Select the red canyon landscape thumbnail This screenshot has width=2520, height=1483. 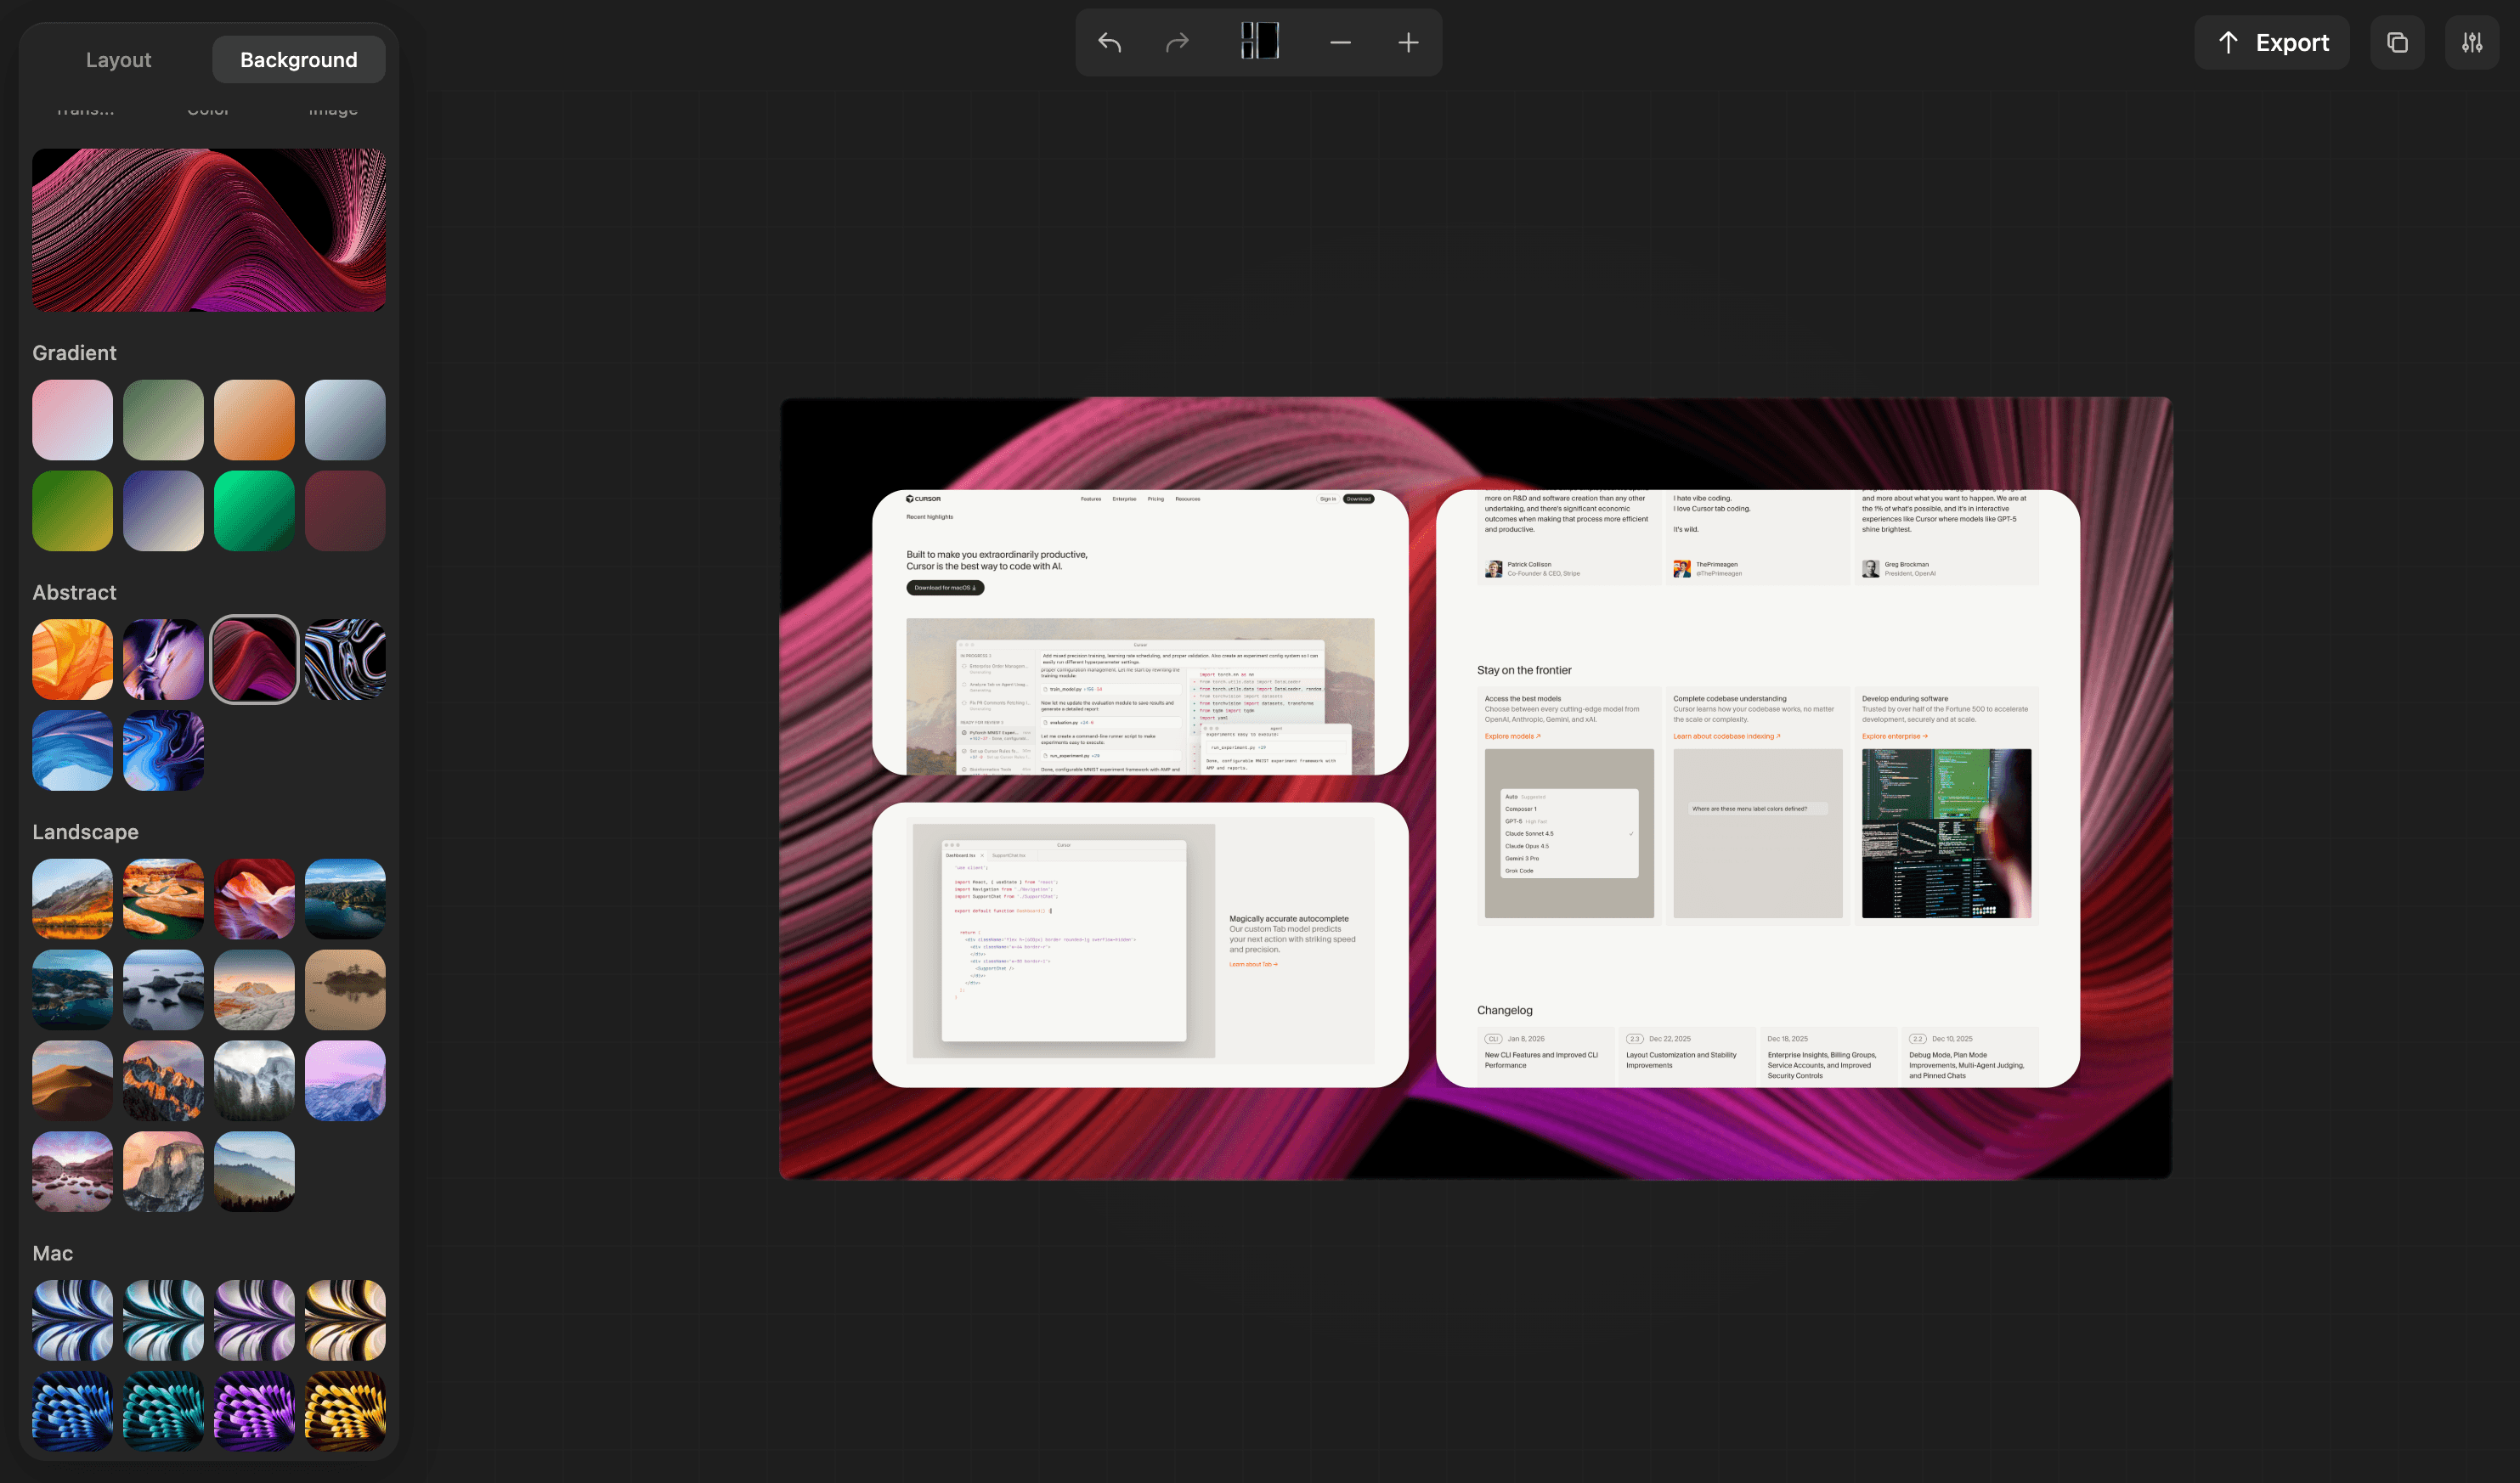[254, 899]
